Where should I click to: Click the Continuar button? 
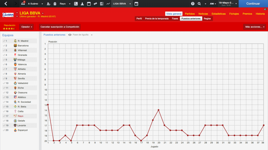pos(253,4)
